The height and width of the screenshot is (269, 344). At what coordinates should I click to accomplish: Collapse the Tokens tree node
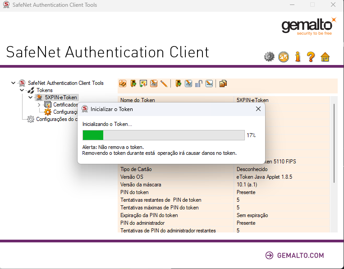(22, 90)
